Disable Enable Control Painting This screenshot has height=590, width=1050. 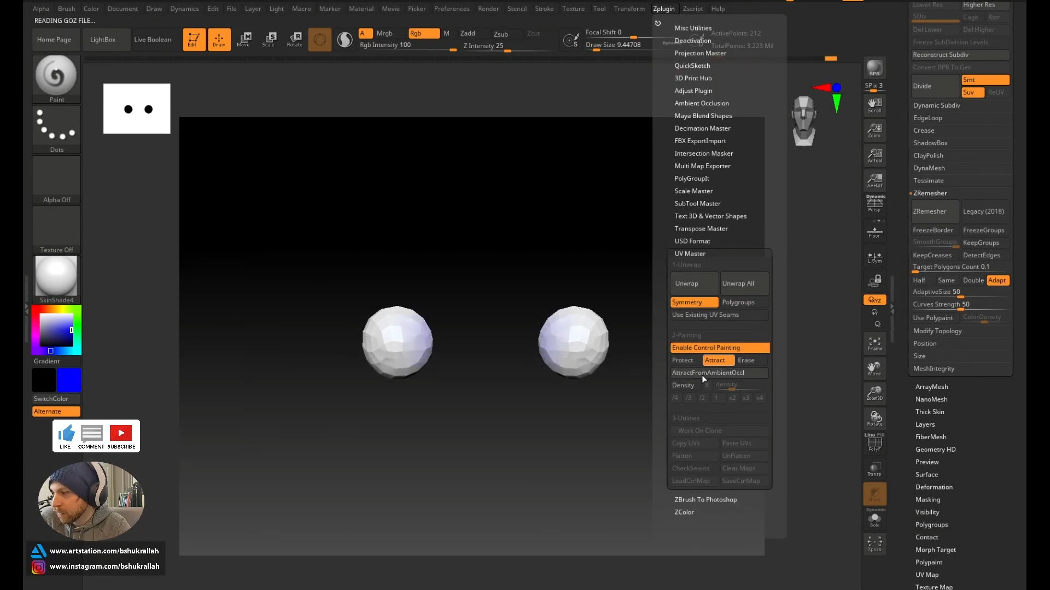pyautogui.click(x=719, y=347)
